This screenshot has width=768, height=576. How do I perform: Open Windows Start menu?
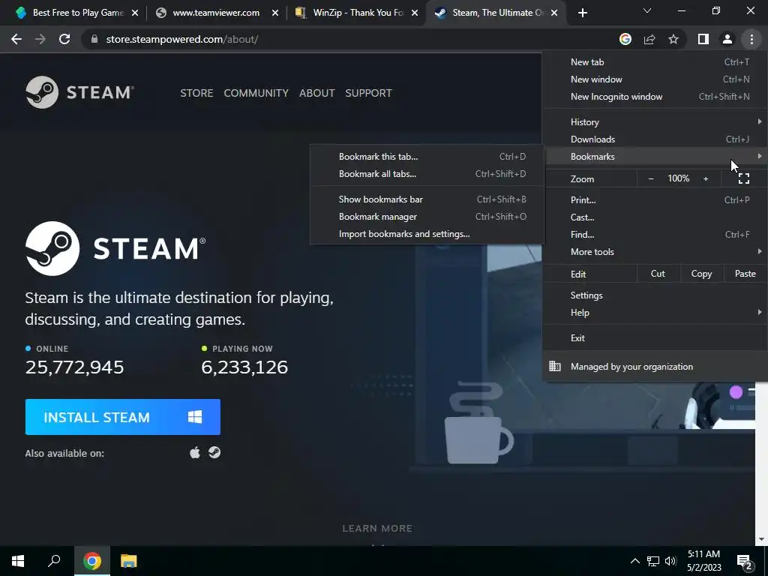click(x=18, y=561)
